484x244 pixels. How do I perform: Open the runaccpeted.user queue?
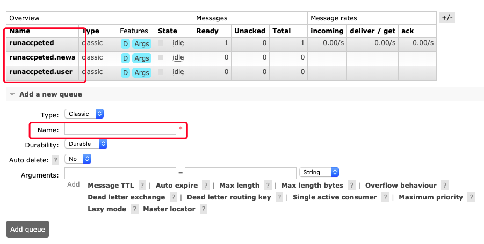point(41,72)
